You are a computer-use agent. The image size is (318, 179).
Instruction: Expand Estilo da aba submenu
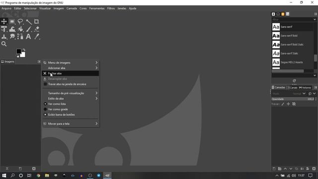coord(71,98)
